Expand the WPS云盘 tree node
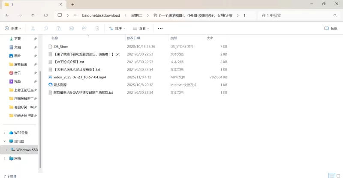Screen dimensions: 343x178 pyautogui.click(x=5, y=133)
